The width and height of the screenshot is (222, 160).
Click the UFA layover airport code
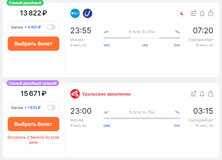pyautogui.click(x=145, y=45)
